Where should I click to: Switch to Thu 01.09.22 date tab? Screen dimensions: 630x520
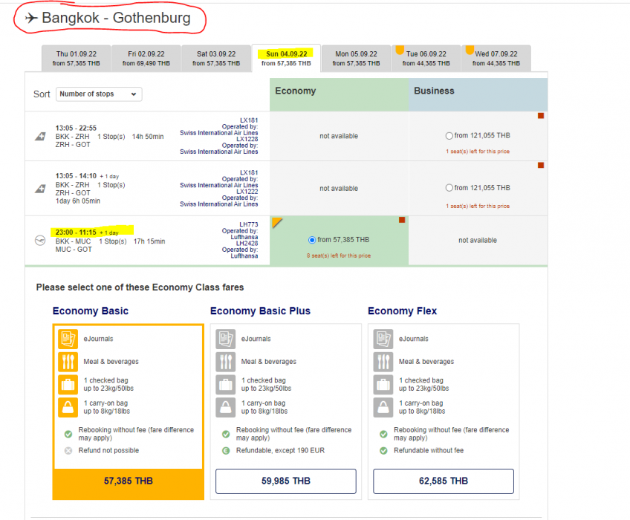[77, 59]
